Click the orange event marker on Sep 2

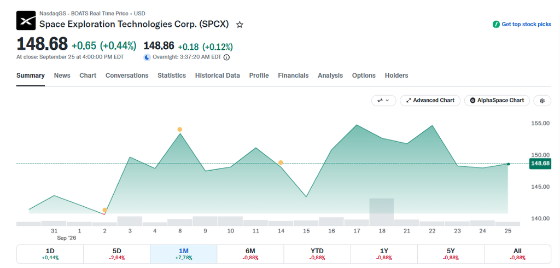(104, 210)
